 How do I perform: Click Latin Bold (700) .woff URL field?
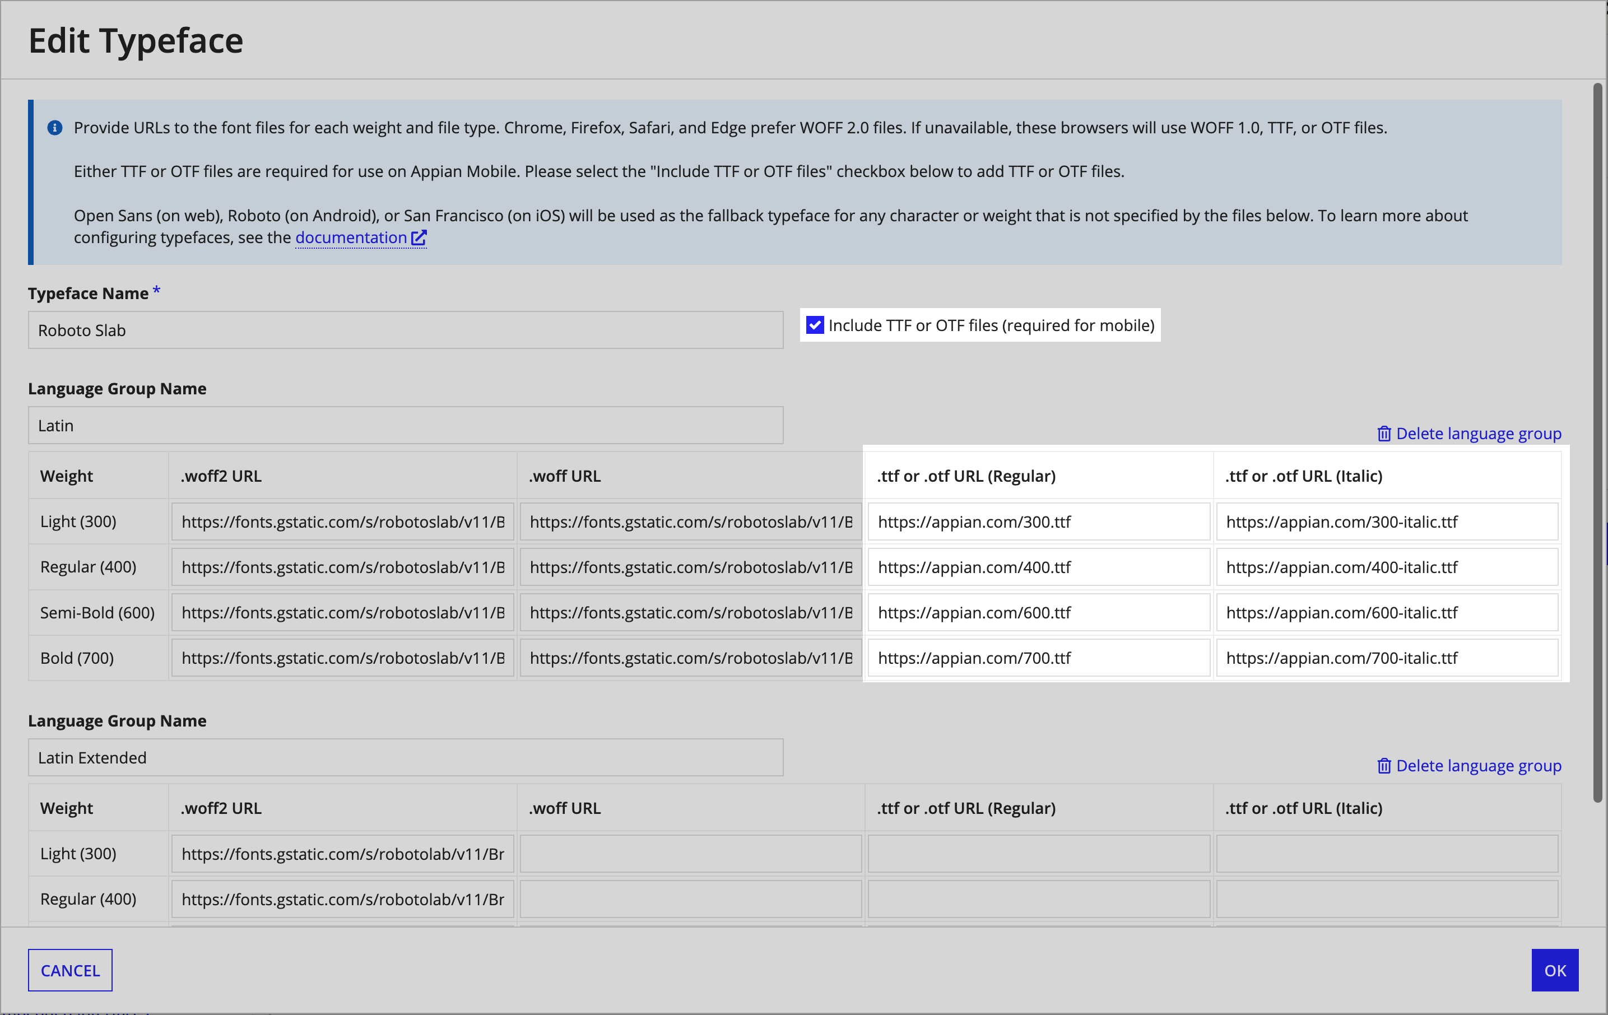(691, 658)
